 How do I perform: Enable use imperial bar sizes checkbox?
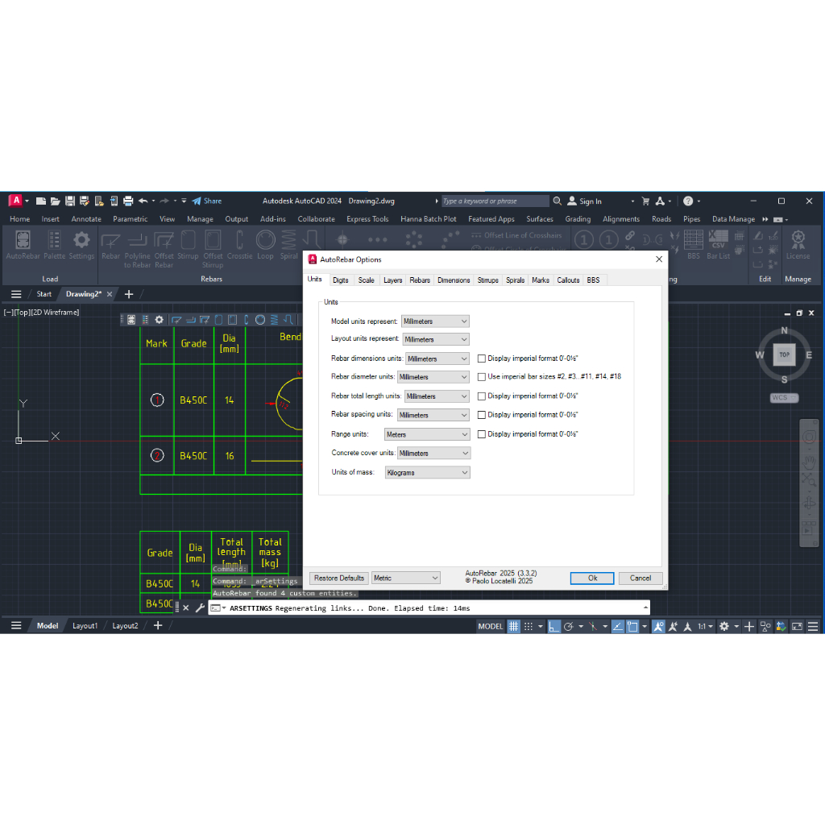pyautogui.click(x=482, y=377)
